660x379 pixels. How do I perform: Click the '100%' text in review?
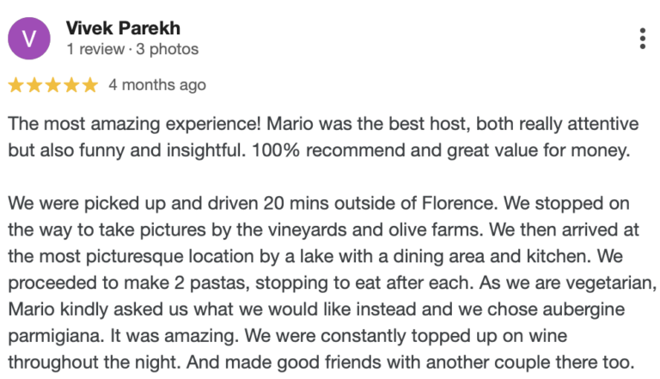[276, 150]
